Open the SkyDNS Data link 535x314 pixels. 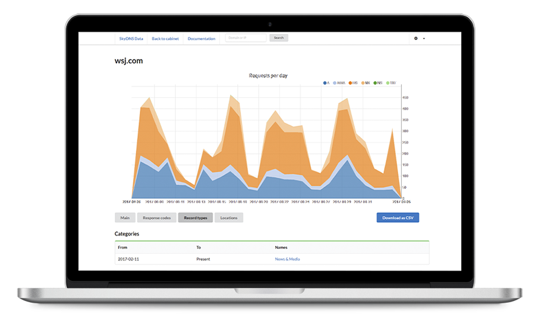pos(131,39)
